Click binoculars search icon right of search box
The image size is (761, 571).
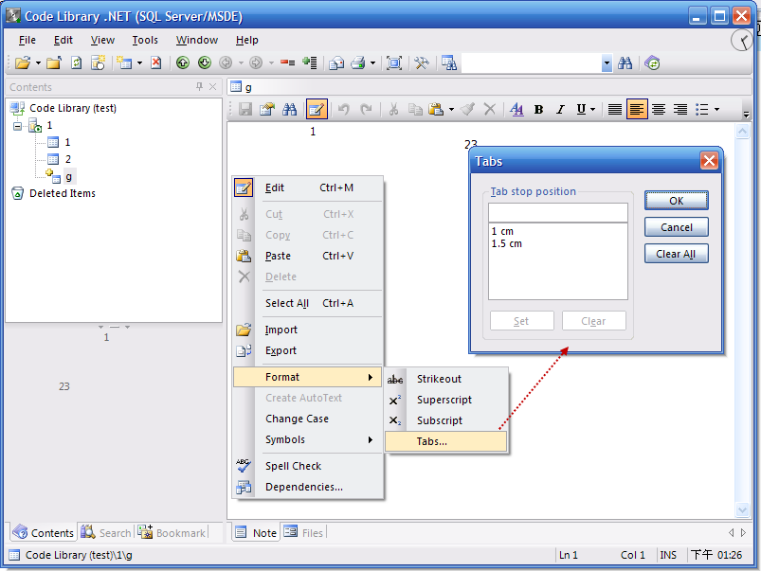coord(625,63)
